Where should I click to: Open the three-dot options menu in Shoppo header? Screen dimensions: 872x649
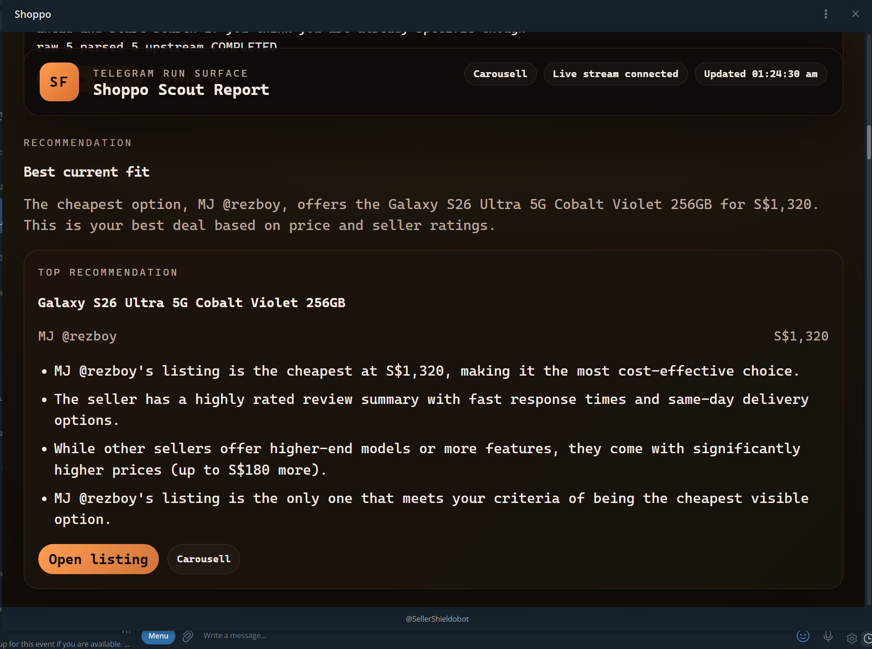[x=825, y=14]
